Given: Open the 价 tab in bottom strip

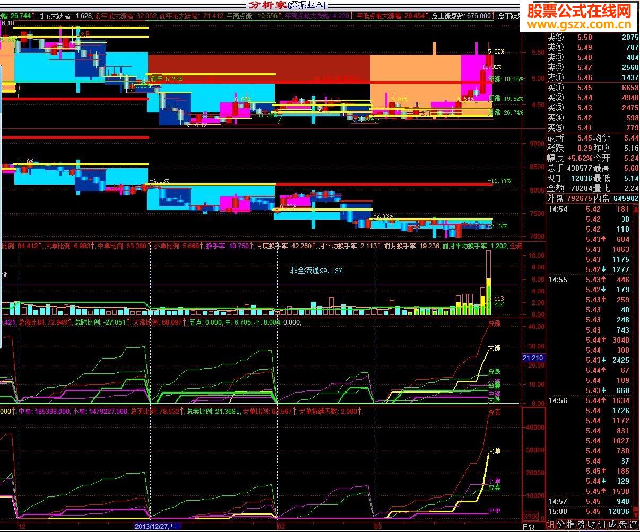Looking at the screenshot, I should [561, 525].
